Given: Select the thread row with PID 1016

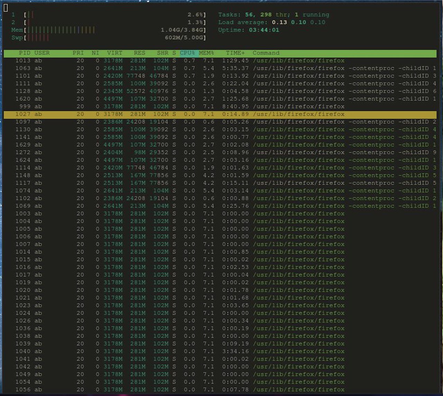Looking at the screenshot, I should point(220,267).
